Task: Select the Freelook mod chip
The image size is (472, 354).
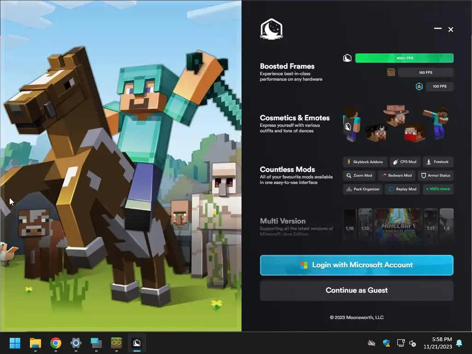Action: coord(438,162)
